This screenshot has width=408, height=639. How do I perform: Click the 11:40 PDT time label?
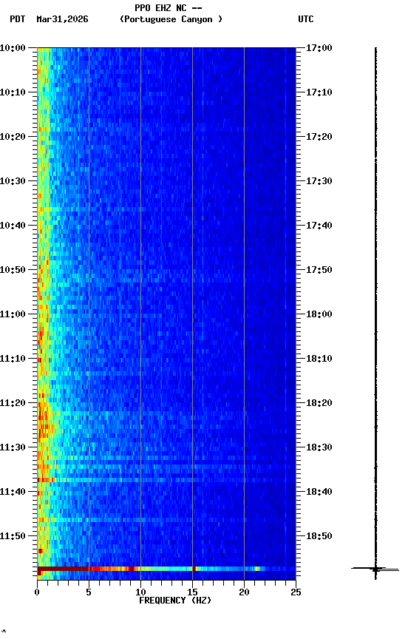(x=13, y=493)
